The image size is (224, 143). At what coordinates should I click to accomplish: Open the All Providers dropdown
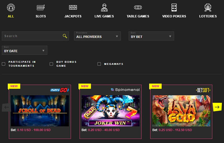click(x=97, y=36)
